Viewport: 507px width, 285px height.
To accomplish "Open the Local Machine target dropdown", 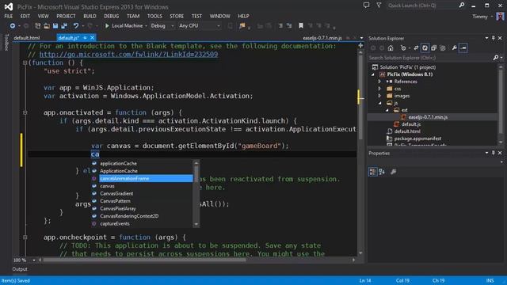I will tap(146, 25).
